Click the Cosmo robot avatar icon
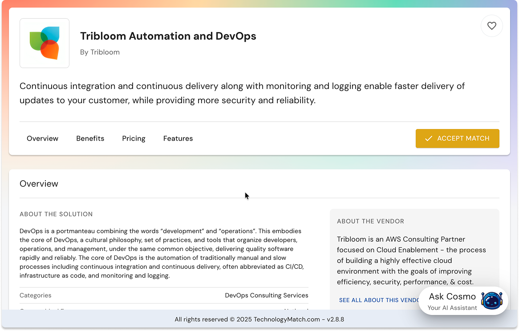Screen dimensions: 519x331 tap(491, 301)
